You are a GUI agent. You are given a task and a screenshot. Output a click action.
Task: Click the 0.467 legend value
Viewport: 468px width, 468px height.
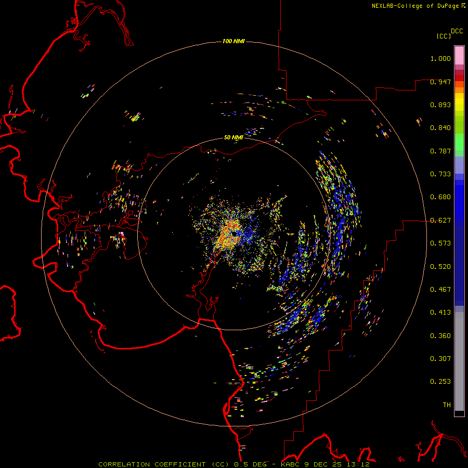point(440,290)
